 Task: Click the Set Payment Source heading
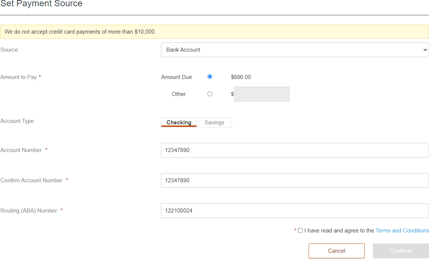tap(41, 4)
